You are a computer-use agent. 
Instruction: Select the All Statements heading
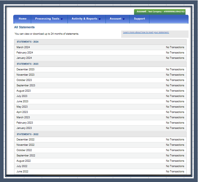(x=24, y=27)
